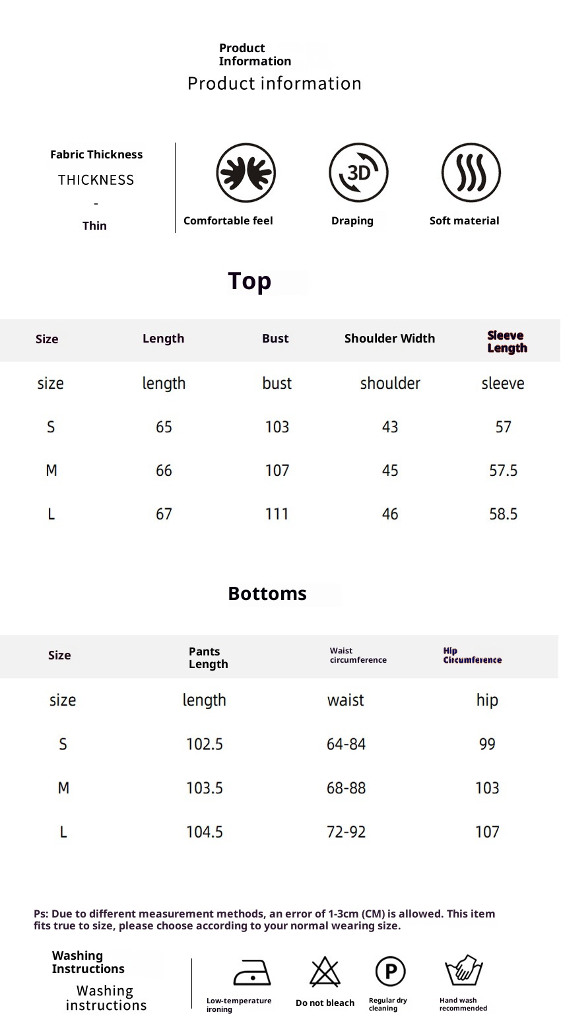Click the Comfortable feel hands icon

[x=246, y=173]
